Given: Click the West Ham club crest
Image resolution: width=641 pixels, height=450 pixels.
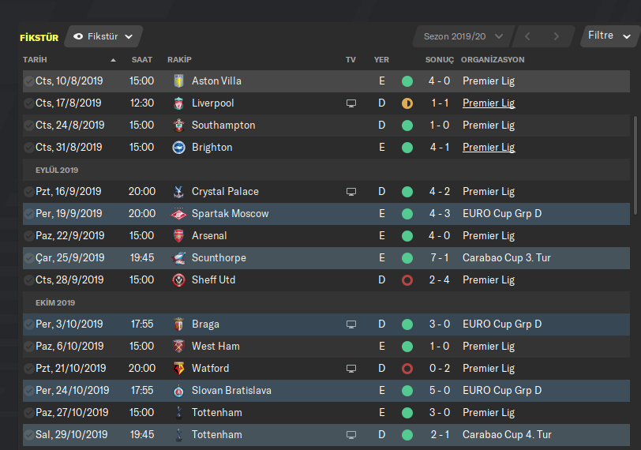Looking at the screenshot, I should [x=178, y=347].
